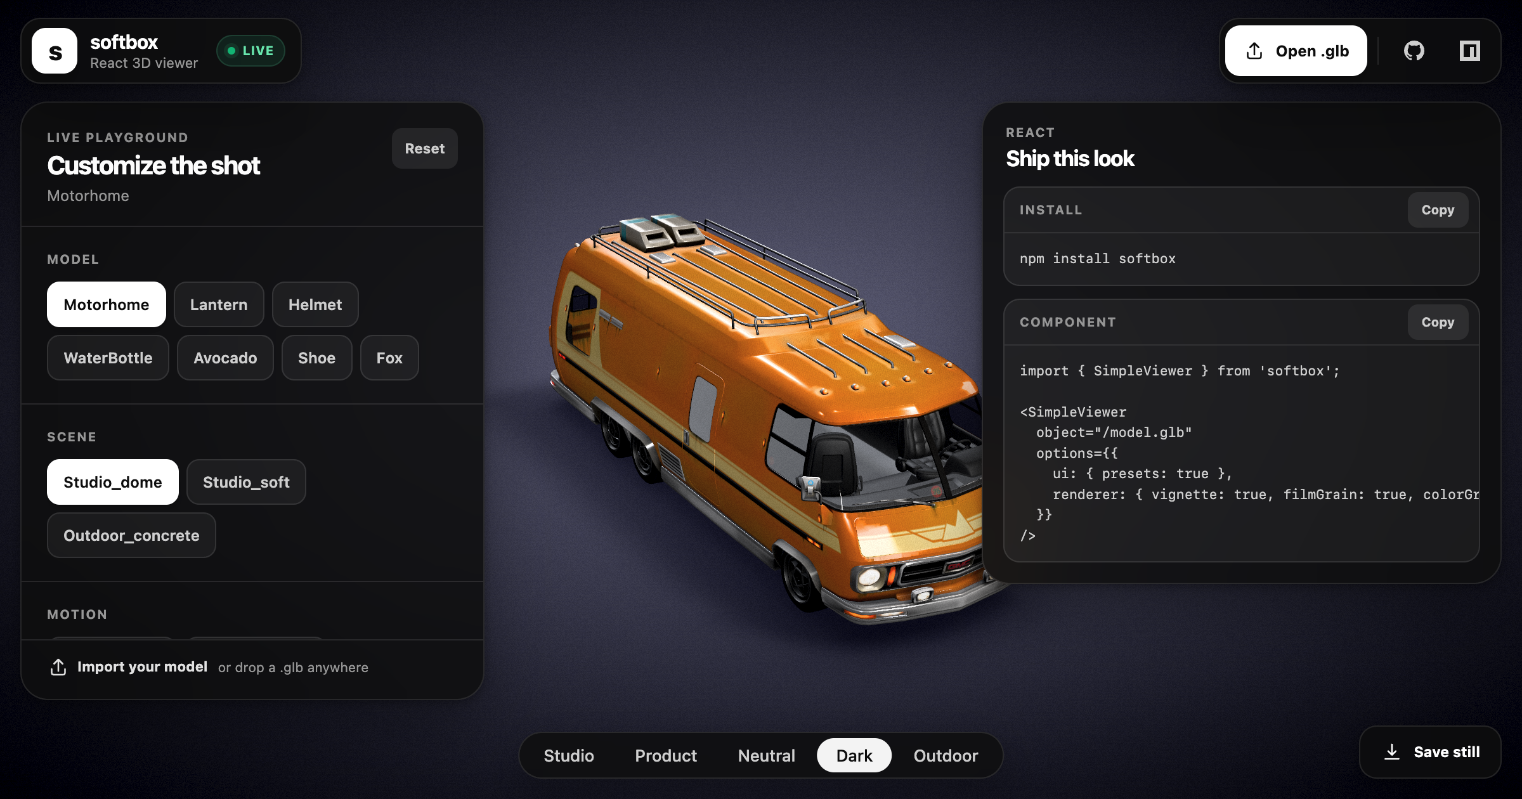This screenshot has height=799, width=1522.
Task: Choose the Outdoor_concrete scene
Action: [x=131, y=535]
